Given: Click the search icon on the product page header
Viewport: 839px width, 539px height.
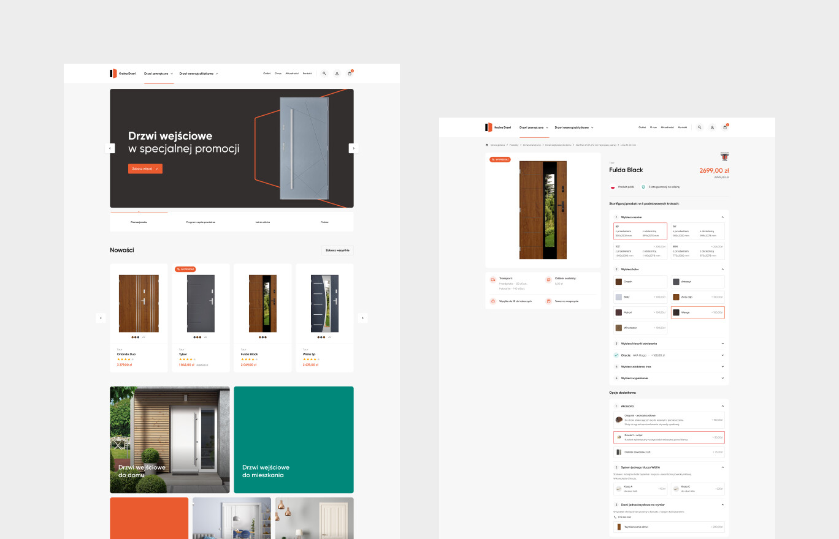Looking at the screenshot, I should (700, 127).
